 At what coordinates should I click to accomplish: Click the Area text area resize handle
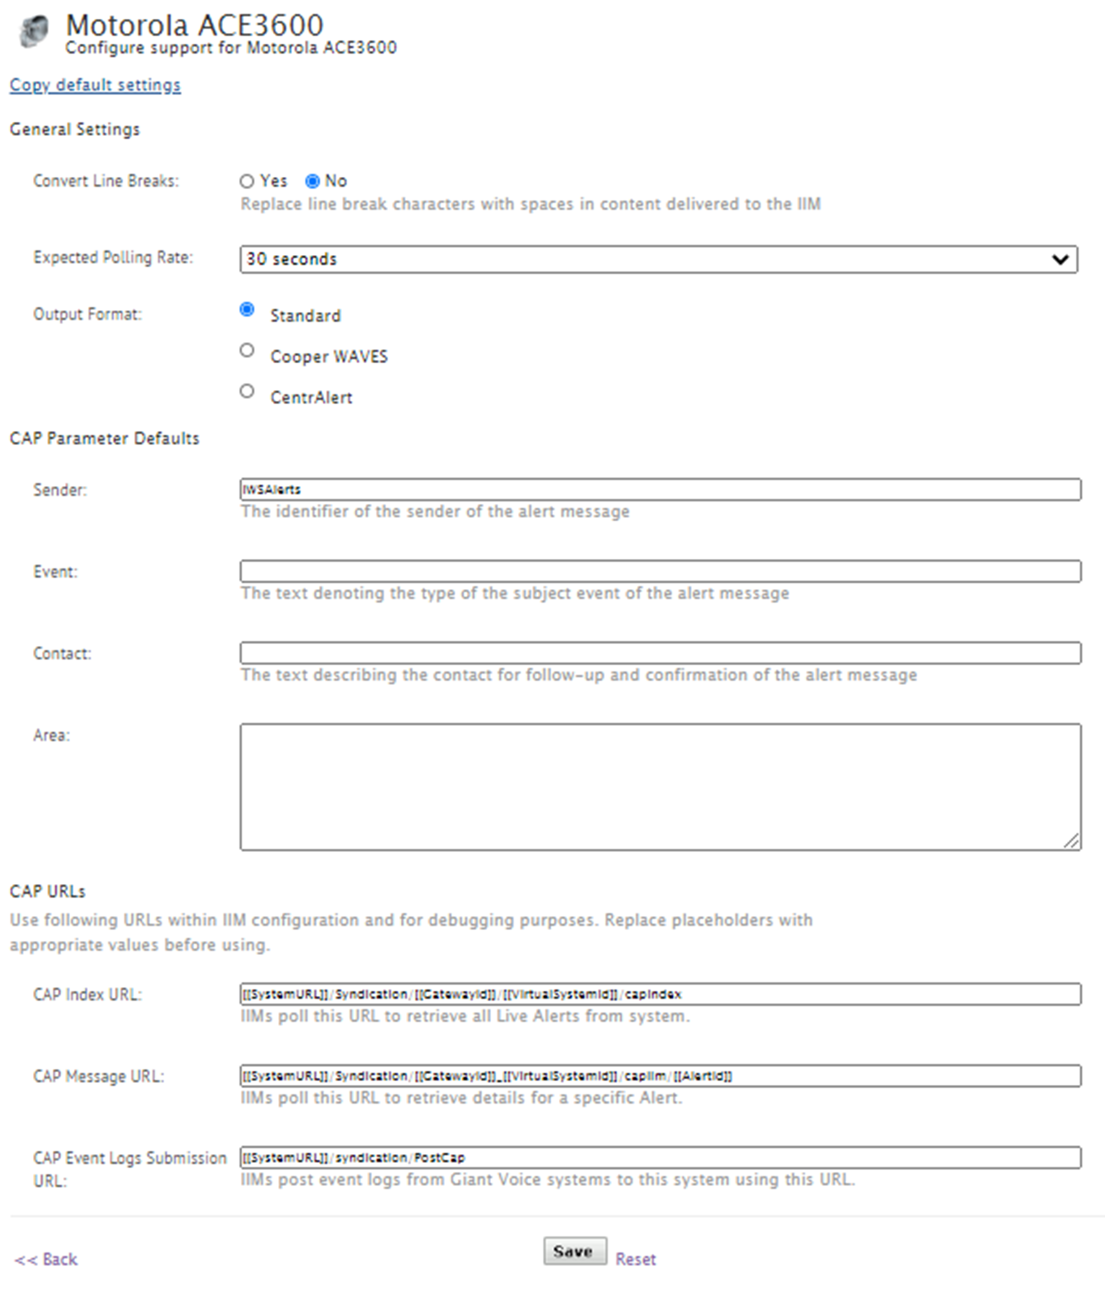point(1072,841)
